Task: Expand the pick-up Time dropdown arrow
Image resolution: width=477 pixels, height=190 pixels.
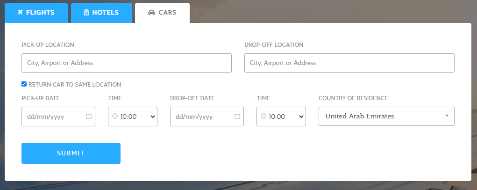Action: click(x=153, y=117)
